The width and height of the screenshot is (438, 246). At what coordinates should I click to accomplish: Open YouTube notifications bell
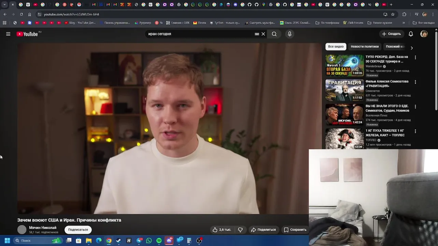tap(411, 34)
